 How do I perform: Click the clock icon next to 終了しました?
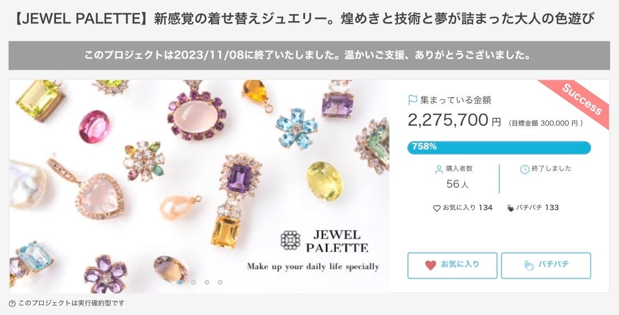(x=524, y=169)
